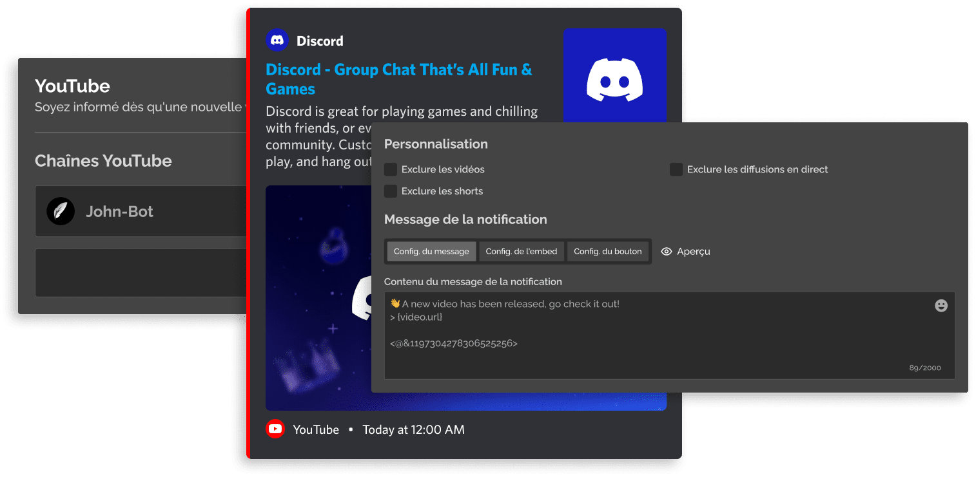
Task: Tick Exclure les diffusions en direct checkbox
Action: coord(676,169)
